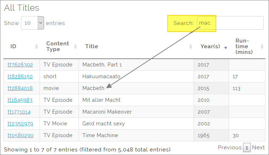Viewport: 269px width, 155px height.
Task: Go to the Previous page
Action: pyautogui.click(x=229, y=147)
